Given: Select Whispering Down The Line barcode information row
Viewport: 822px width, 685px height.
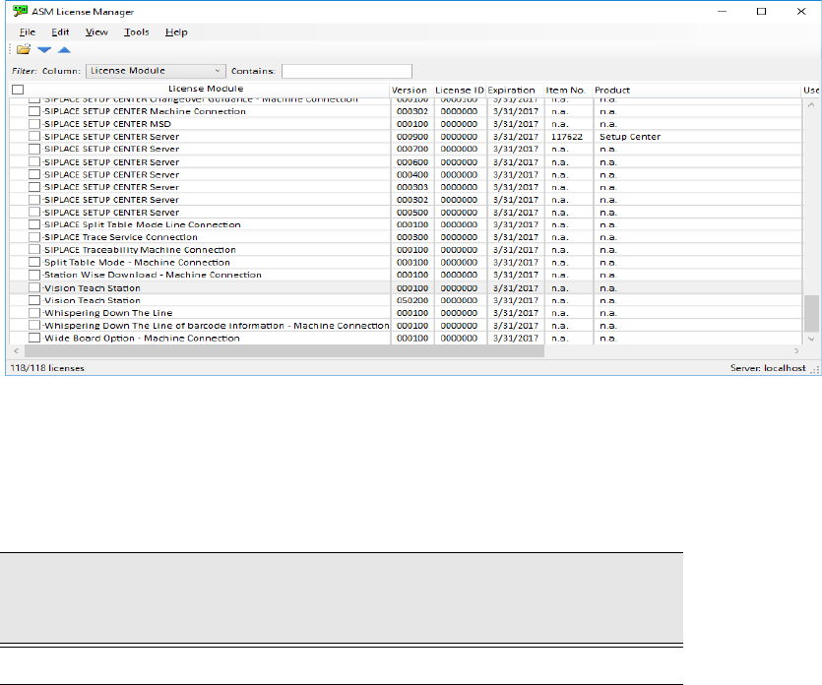Looking at the screenshot, I should (x=406, y=326).
